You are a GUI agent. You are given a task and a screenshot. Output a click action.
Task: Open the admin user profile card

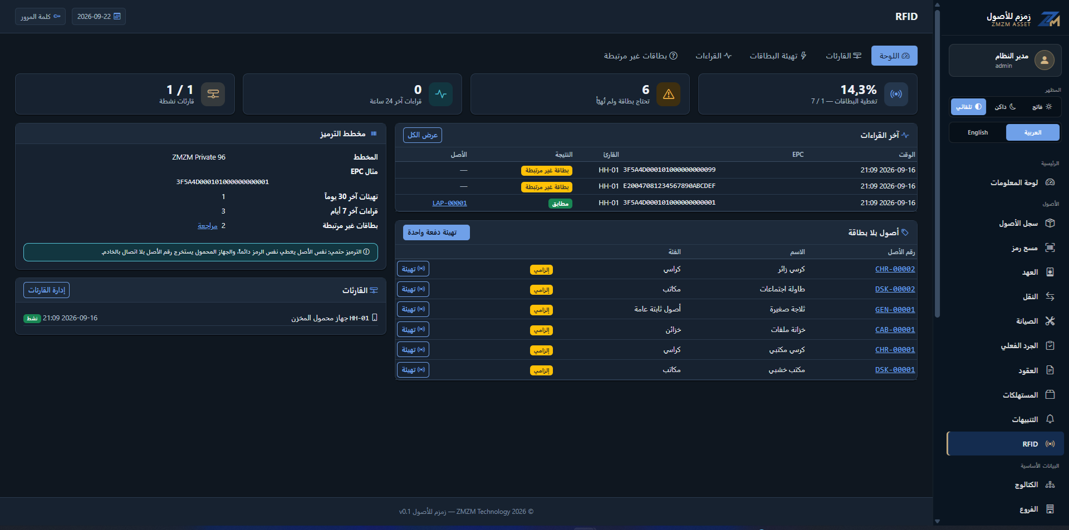click(x=1005, y=60)
